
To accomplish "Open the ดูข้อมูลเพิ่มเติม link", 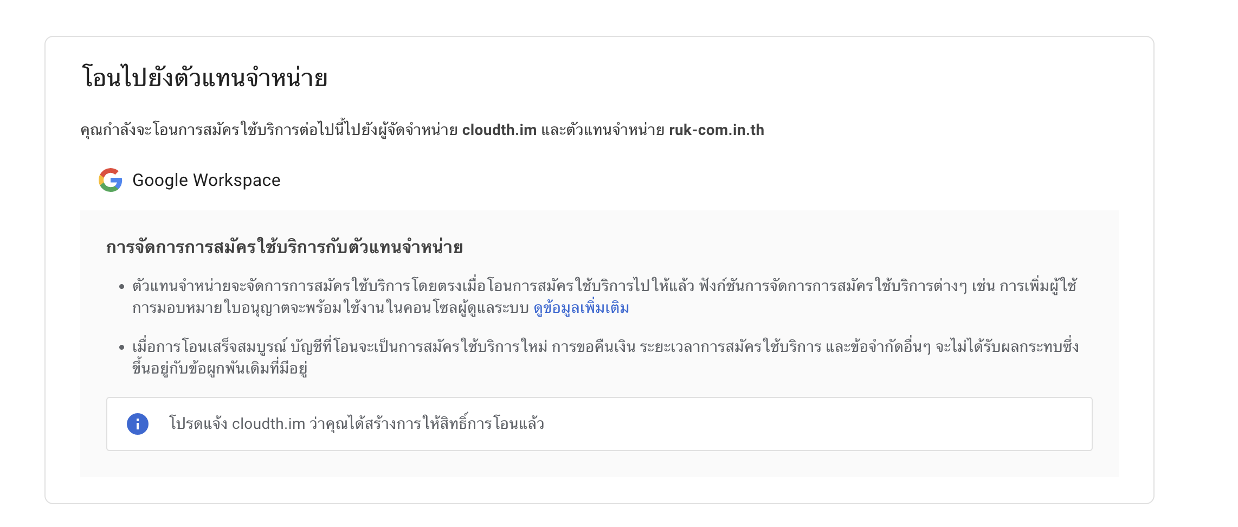I will 581,308.
